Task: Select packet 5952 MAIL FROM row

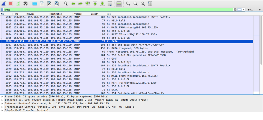Action: (x=127, y=27)
